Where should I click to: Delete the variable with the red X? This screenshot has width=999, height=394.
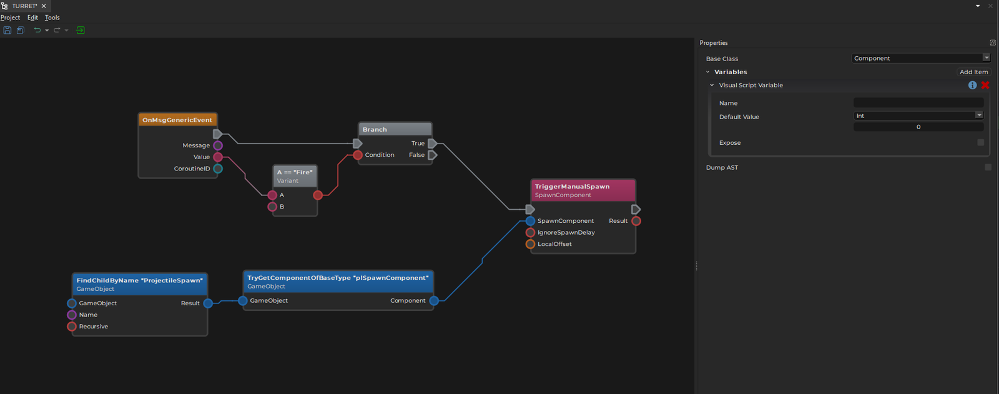pos(985,85)
